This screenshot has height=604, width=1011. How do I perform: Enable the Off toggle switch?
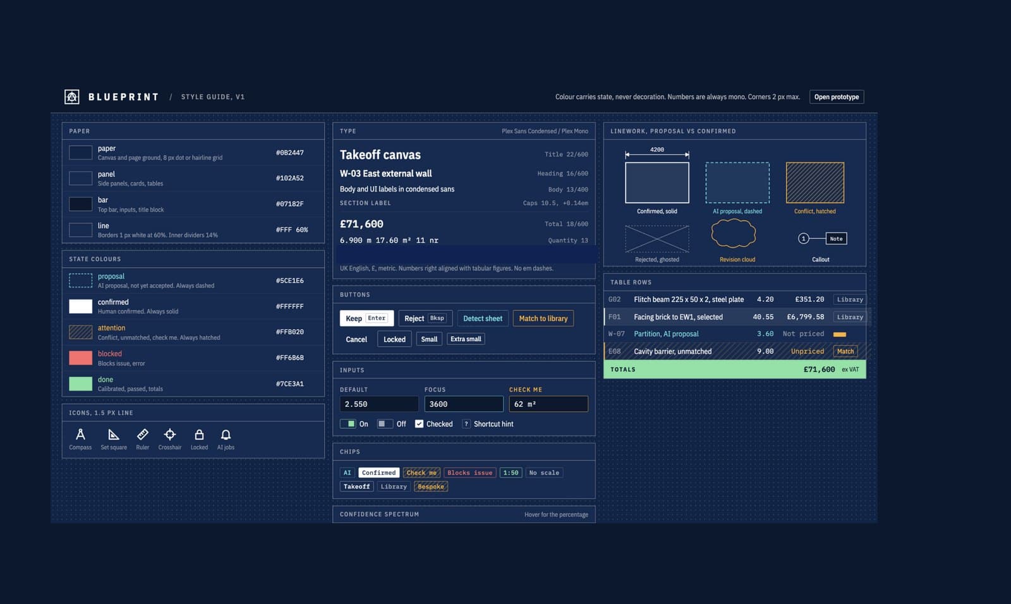click(x=385, y=424)
